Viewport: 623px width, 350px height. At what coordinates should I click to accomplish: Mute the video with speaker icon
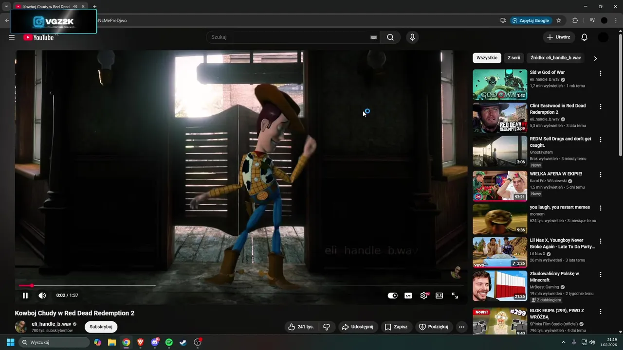[42, 296]
